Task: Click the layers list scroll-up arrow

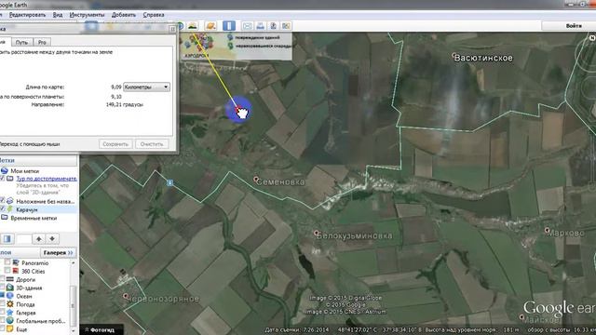Action: click(73, 262)
